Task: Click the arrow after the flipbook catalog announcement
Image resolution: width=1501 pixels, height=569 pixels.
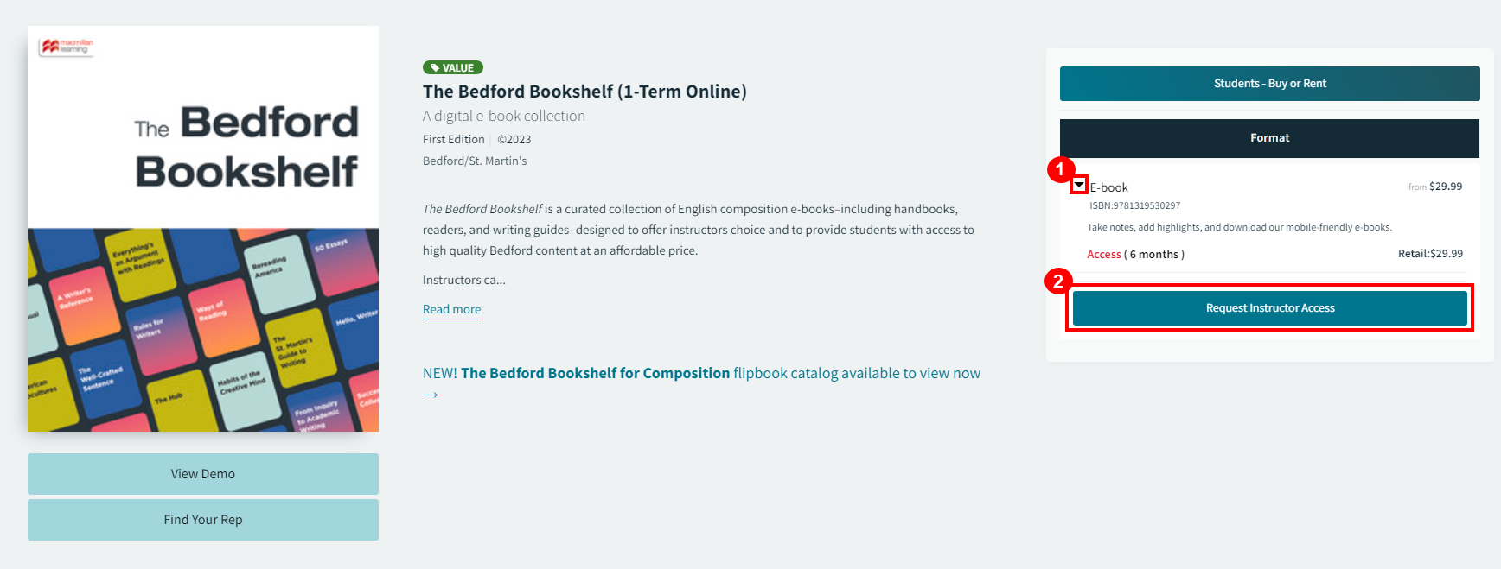Action: pyautogui.click(x=430, y=394)
